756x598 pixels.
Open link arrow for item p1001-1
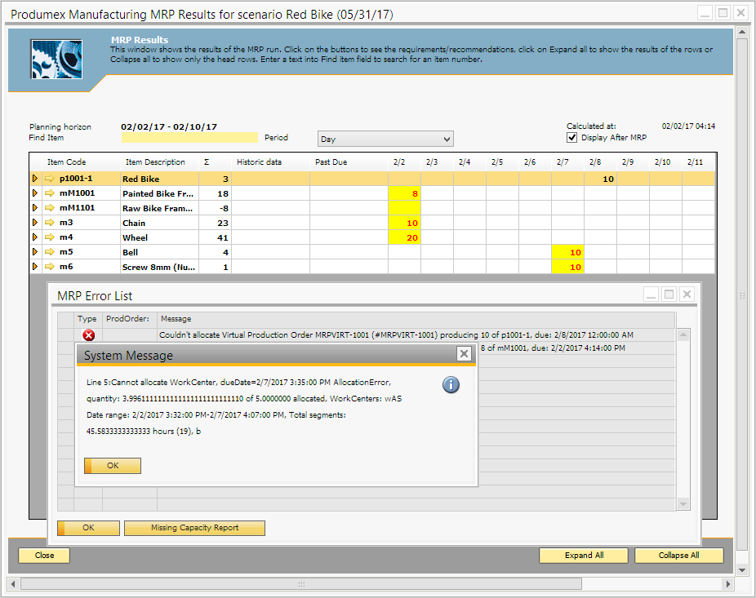(49, 179)
